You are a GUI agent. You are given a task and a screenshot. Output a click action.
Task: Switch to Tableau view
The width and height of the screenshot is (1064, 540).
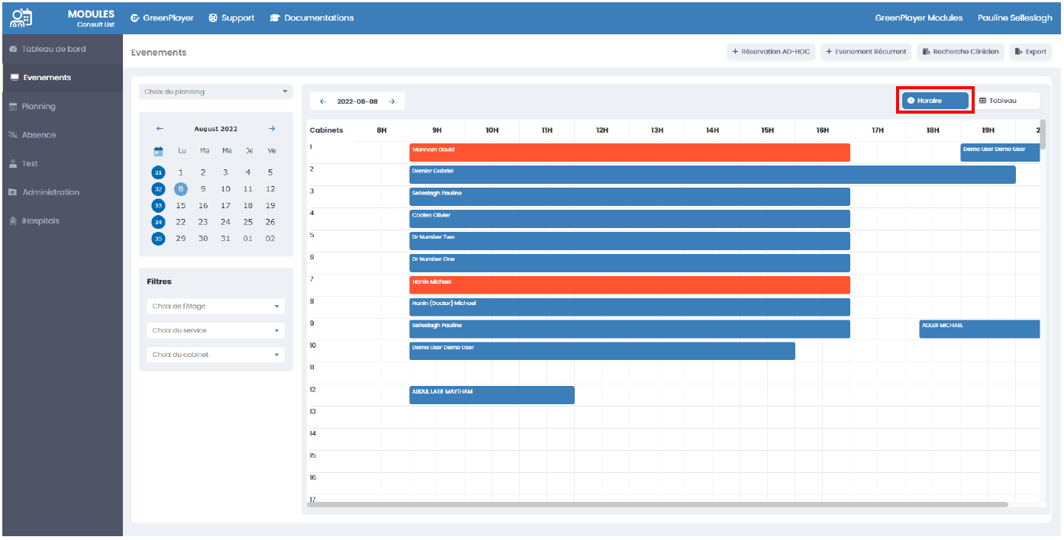click(1004, 101)
